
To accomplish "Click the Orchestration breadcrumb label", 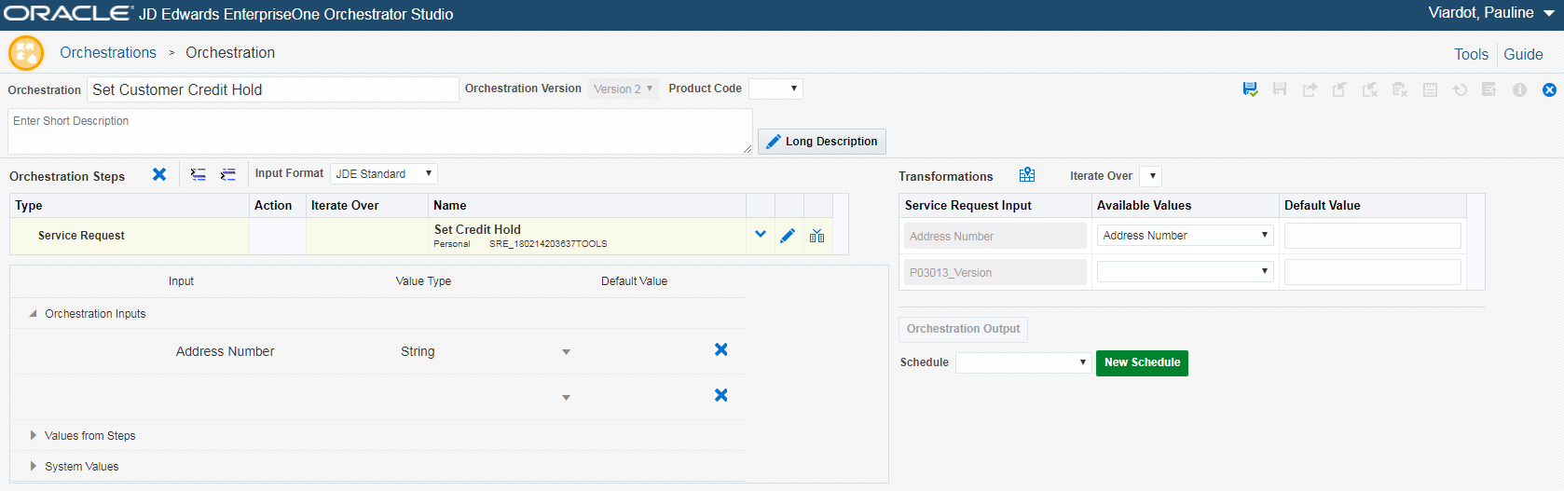I will (x=230, y=53).
